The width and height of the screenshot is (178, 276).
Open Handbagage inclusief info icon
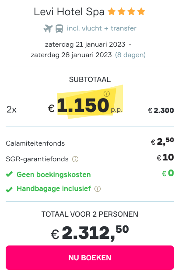pyautogui.click(x=98, y=189)
